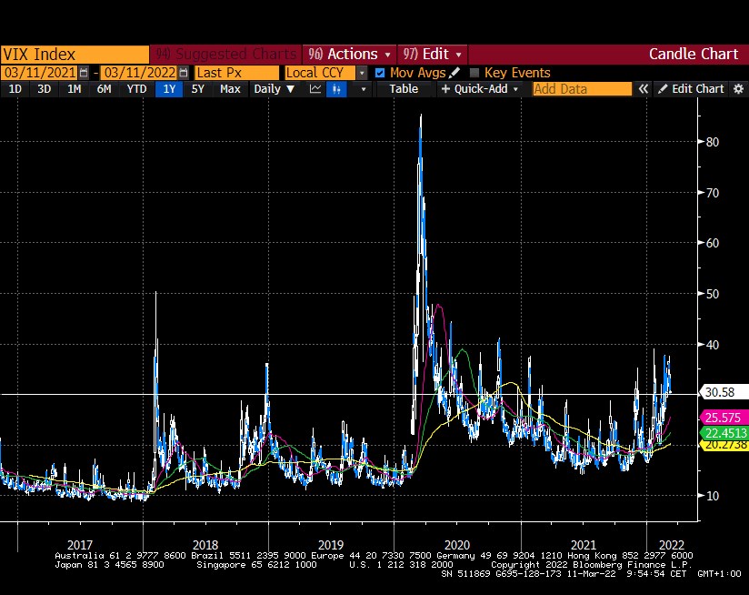
Task: Select the YTD range button
Action: coord(136,89)
